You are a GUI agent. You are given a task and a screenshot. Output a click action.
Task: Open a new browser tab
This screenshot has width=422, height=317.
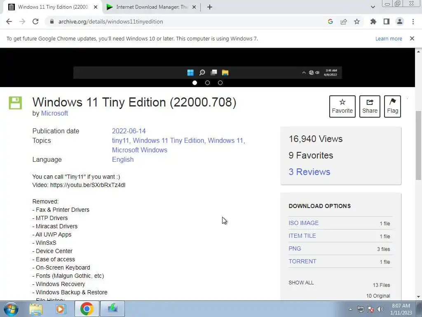(210, 7)
